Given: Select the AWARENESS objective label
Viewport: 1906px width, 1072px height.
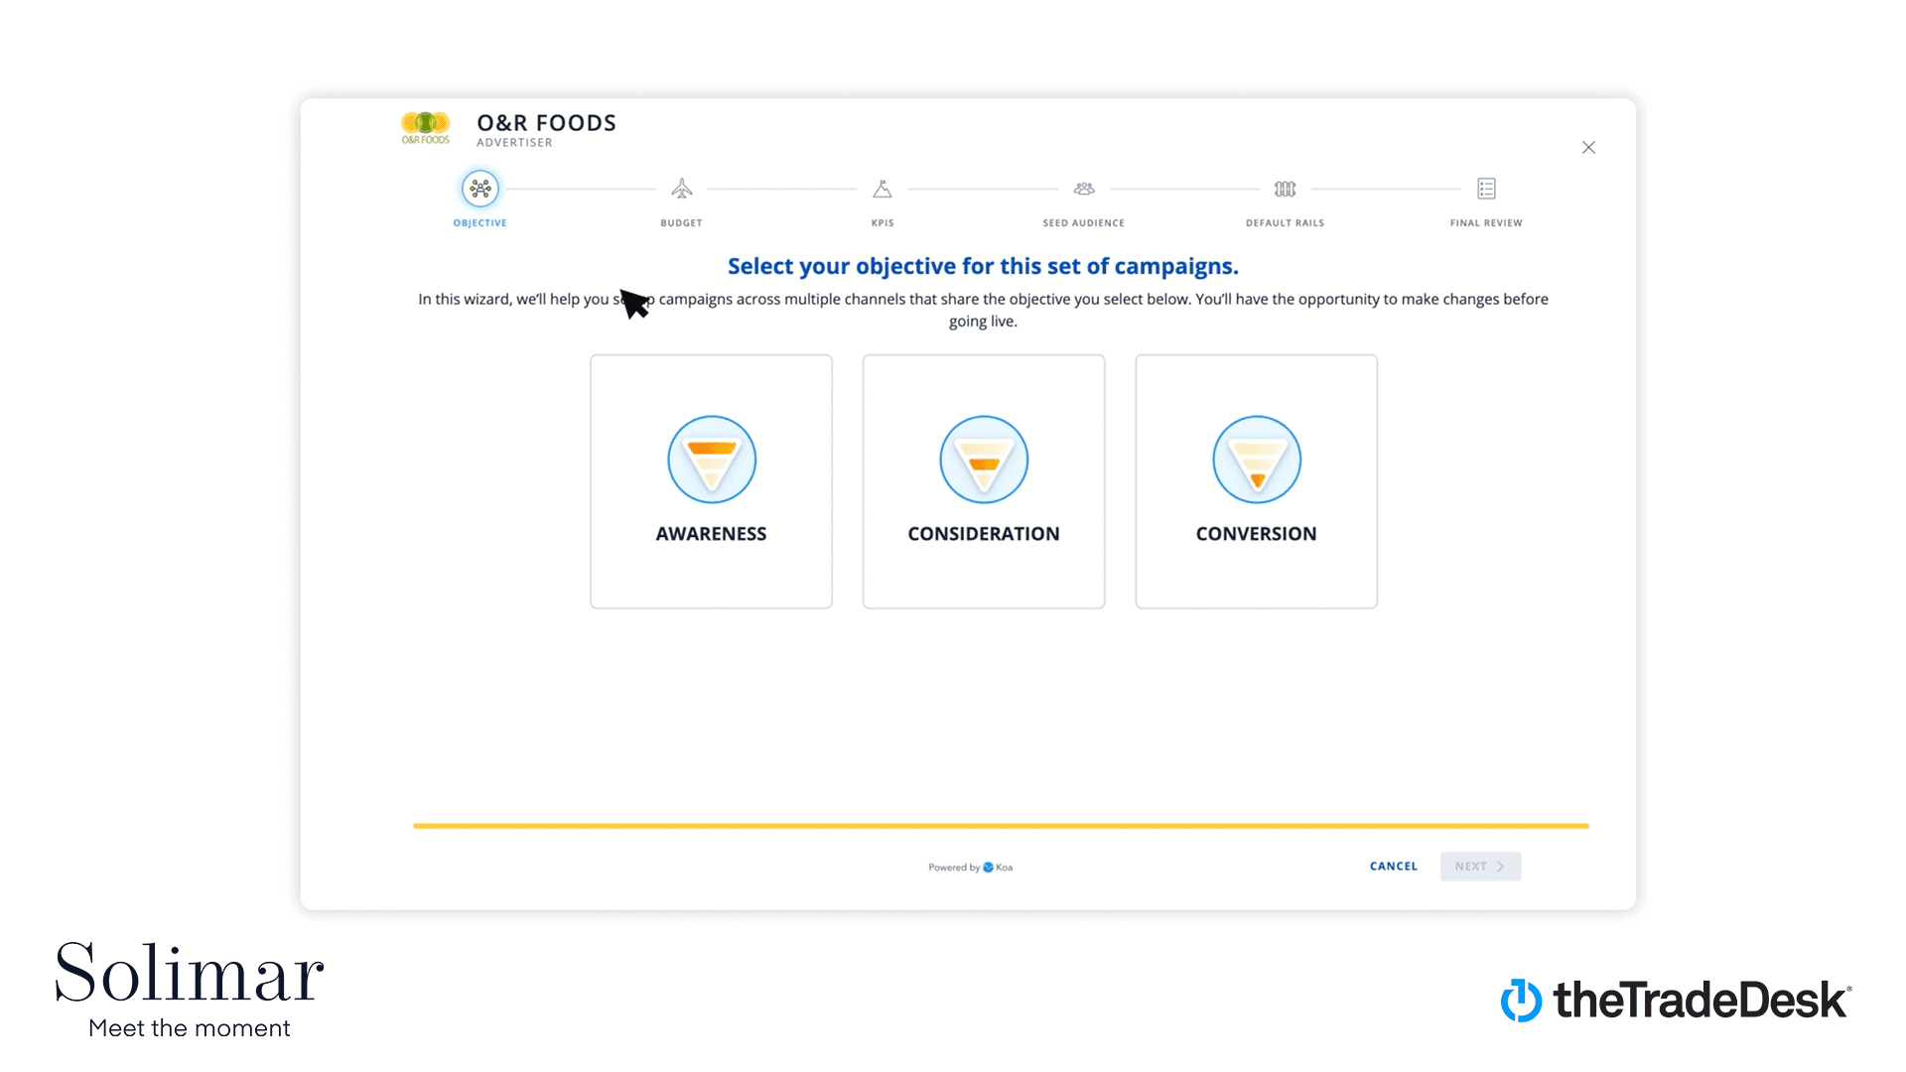Looking at the screenshot, I should click(x=711, y=534).
